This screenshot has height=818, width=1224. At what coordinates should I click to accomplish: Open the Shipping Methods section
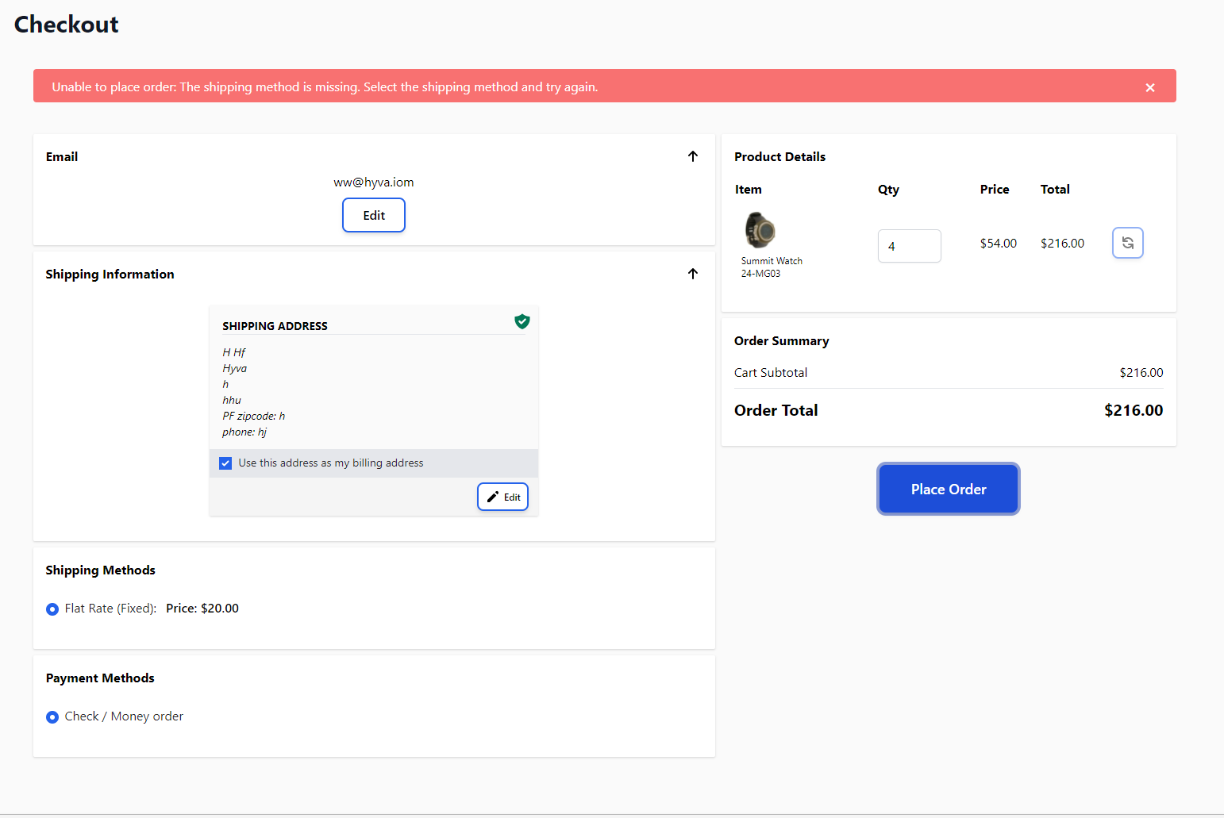point(100,570)
